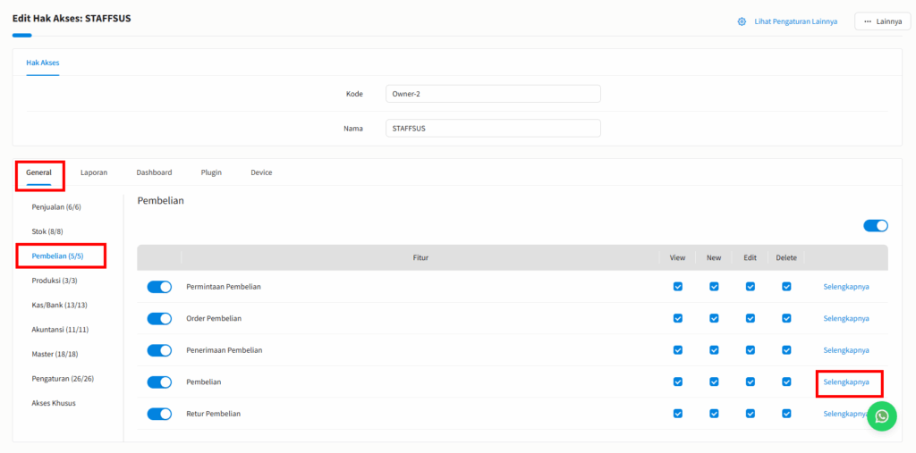The image size is (916, 453).
Task: Uncheck Edit checkbox for Penerimaan Pembelian
Action: 751,350
